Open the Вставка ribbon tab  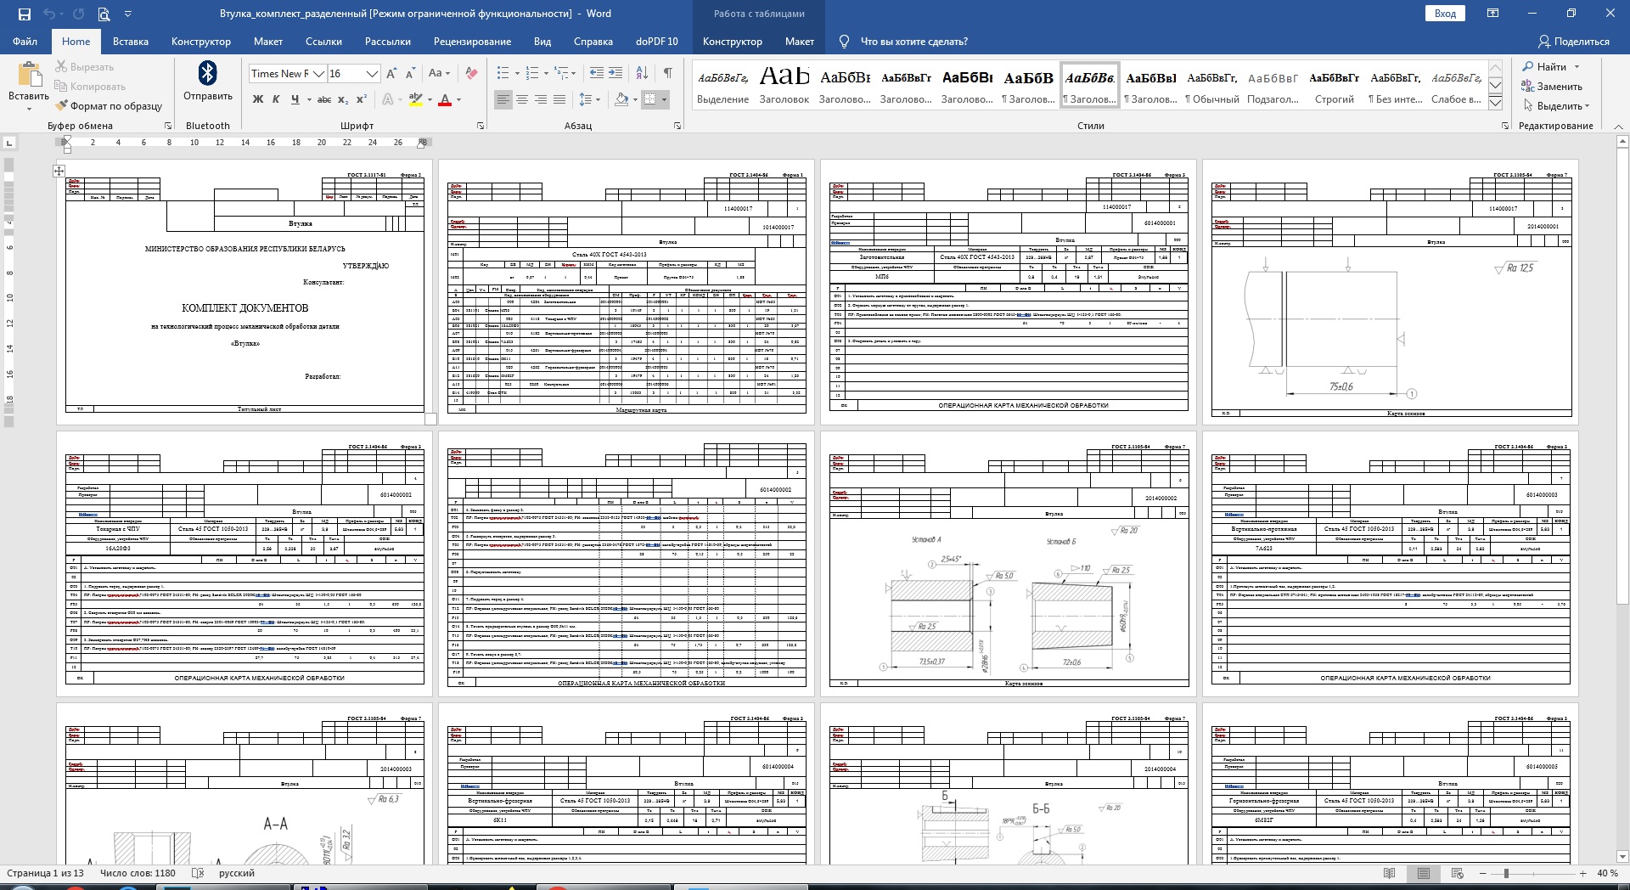click(130, 42)
